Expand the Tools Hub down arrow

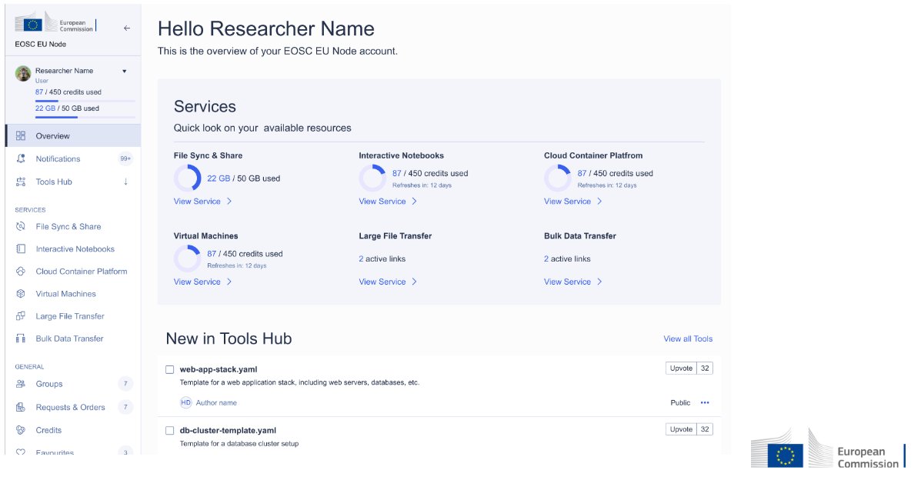(125, 182)
